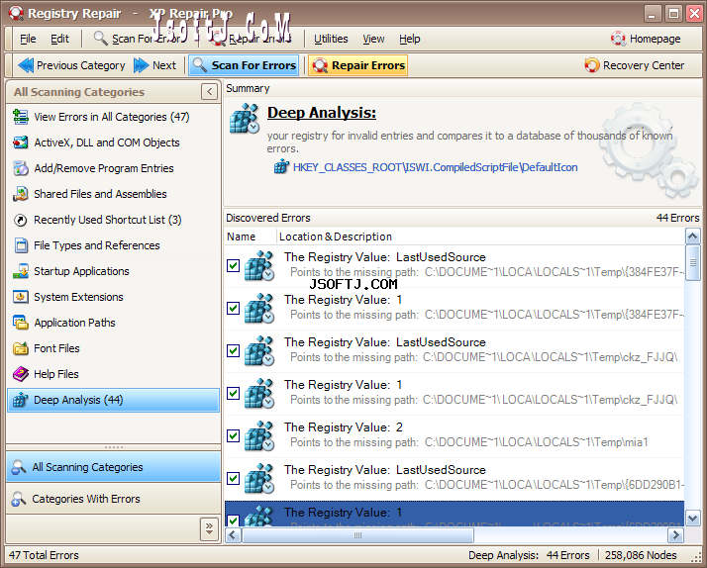Click the registry icon beside the HKEY_CLASSES_ROOT path
This screenshot has width=707, height=568.
[281, 167]
